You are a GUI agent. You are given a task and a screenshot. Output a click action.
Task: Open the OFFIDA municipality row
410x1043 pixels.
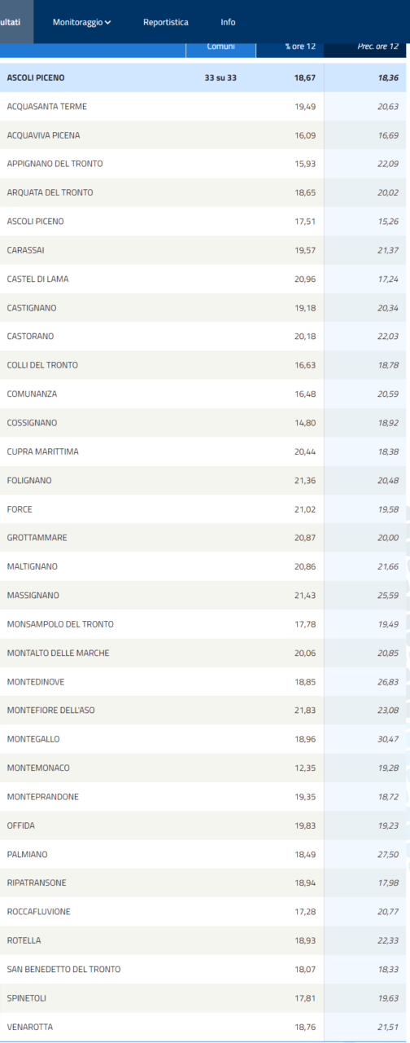pyautogui.click(x=205, y=825)
